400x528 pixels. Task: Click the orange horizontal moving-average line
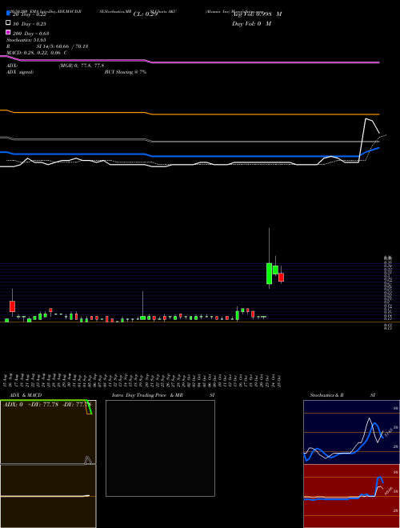click(190, 113)
